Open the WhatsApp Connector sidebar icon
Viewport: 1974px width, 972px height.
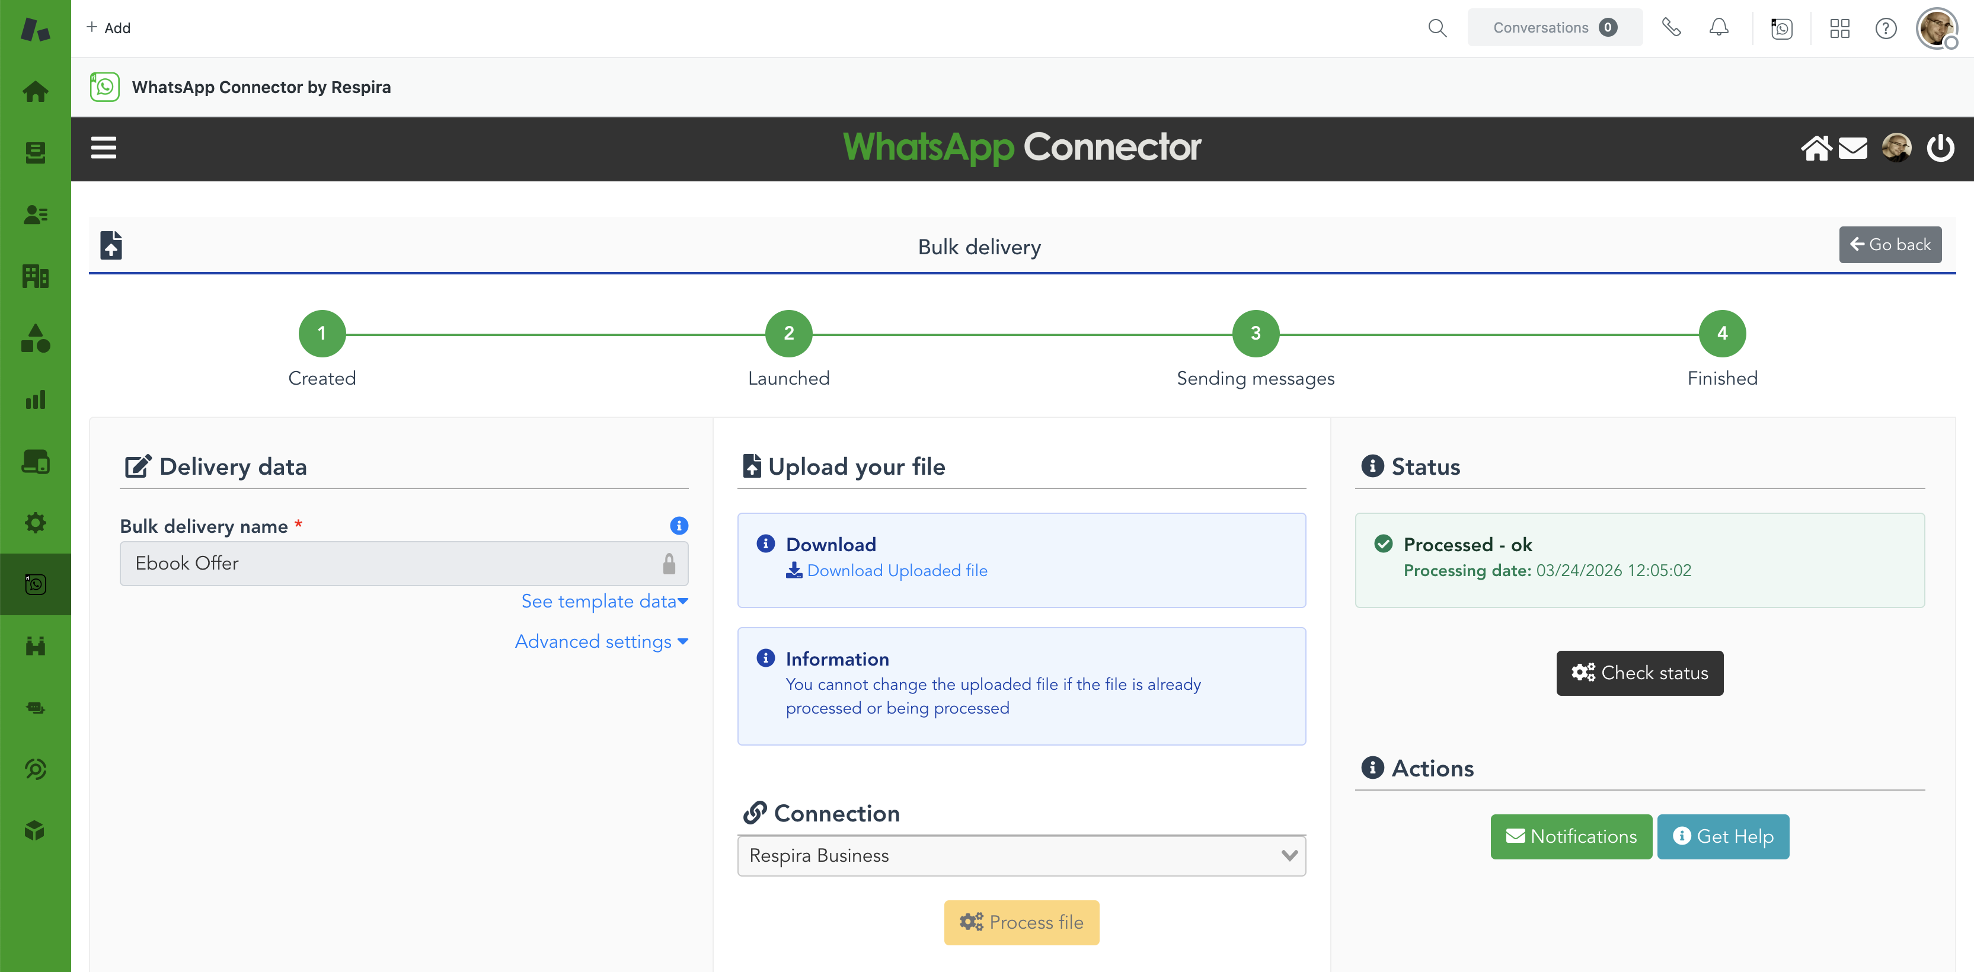click(35, 584)
